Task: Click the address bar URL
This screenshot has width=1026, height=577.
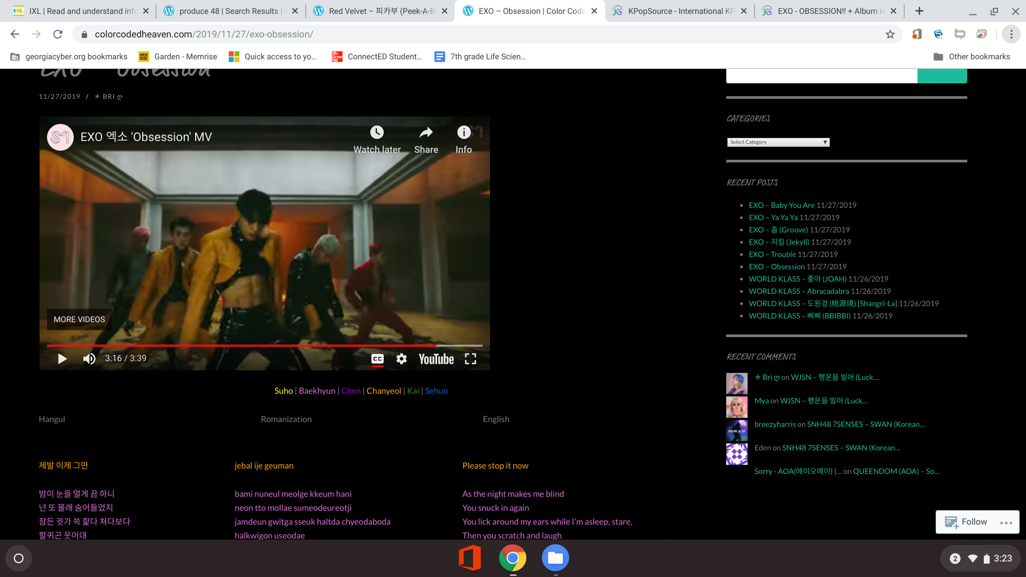Action: click(x=204, y=34)
